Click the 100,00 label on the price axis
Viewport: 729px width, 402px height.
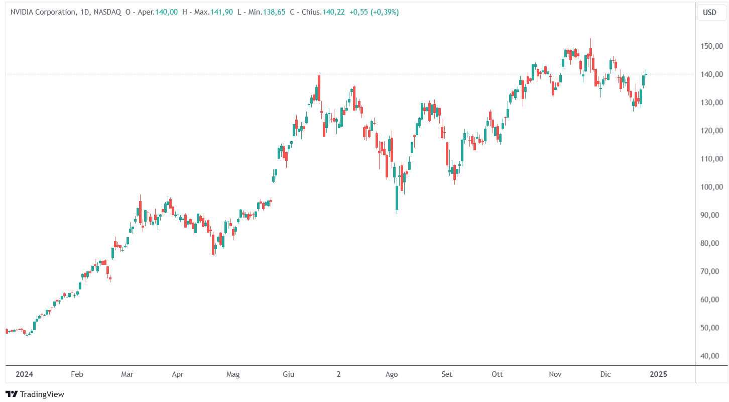pos(712,187)
